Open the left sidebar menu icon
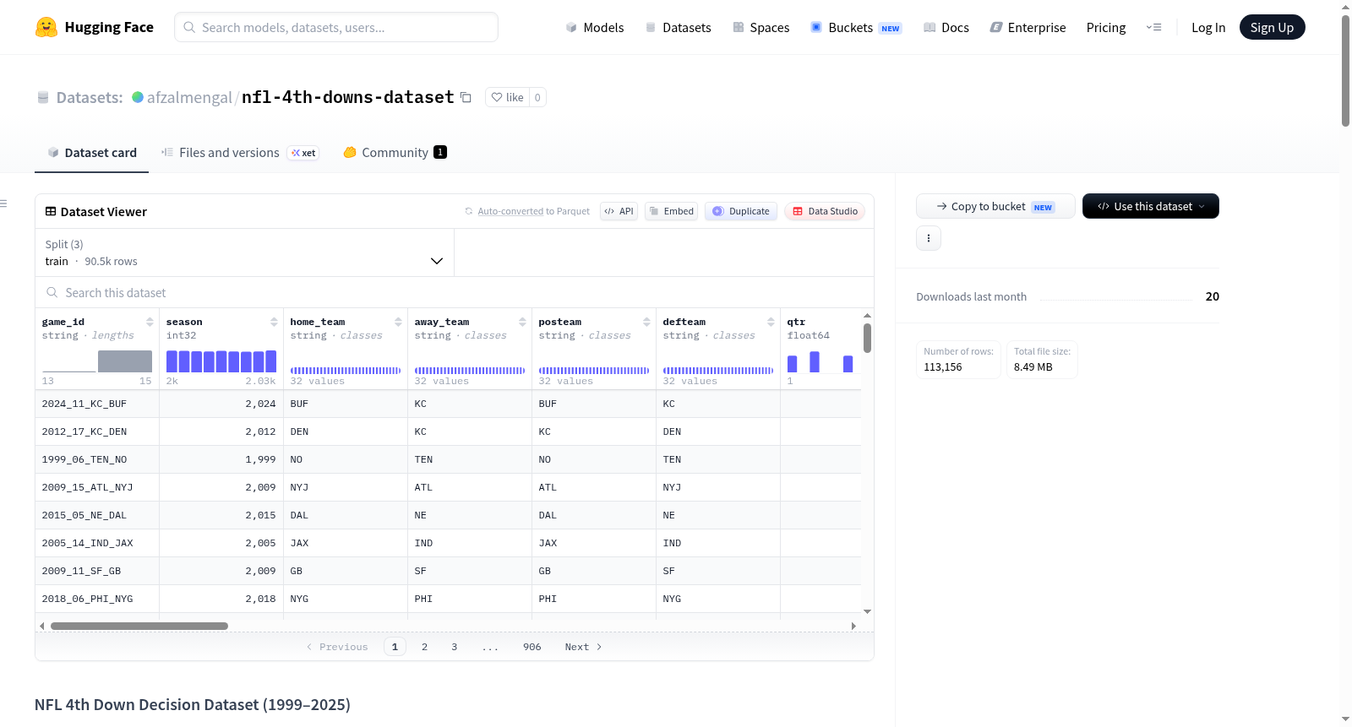The image size is (1352, 727). 3,203
